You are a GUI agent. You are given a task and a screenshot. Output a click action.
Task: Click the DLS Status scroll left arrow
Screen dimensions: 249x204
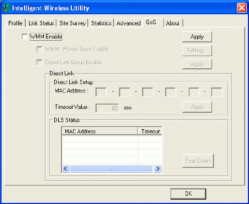[x=66, y=168]
